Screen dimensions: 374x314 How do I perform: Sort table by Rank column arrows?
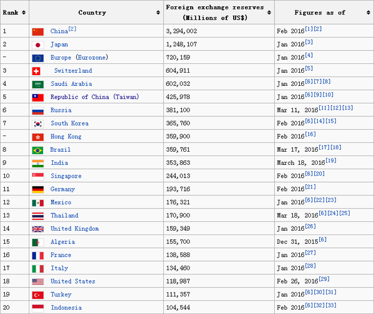[x=24, y=12]
